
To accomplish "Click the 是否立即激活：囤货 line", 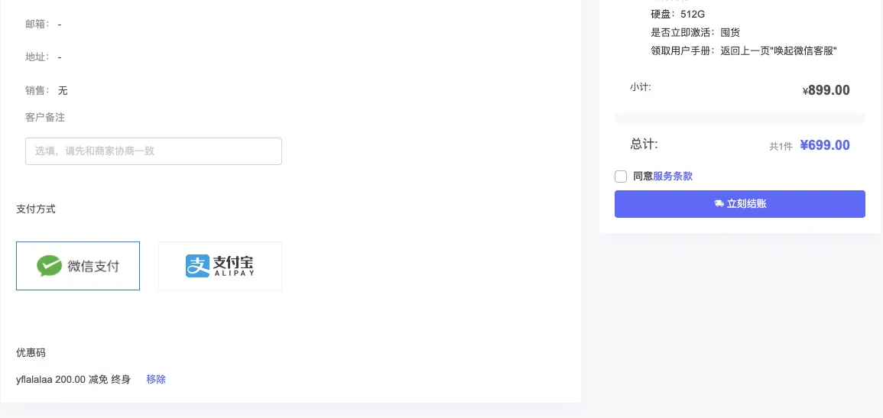I will 695,32.
